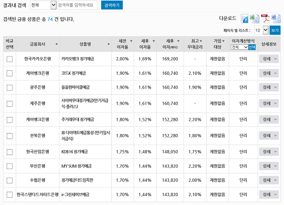Image resolution: width=284 pixels, height=205 pixels.
Task: Click the 169,200 interest amount cell
Action: coord(170,59)
